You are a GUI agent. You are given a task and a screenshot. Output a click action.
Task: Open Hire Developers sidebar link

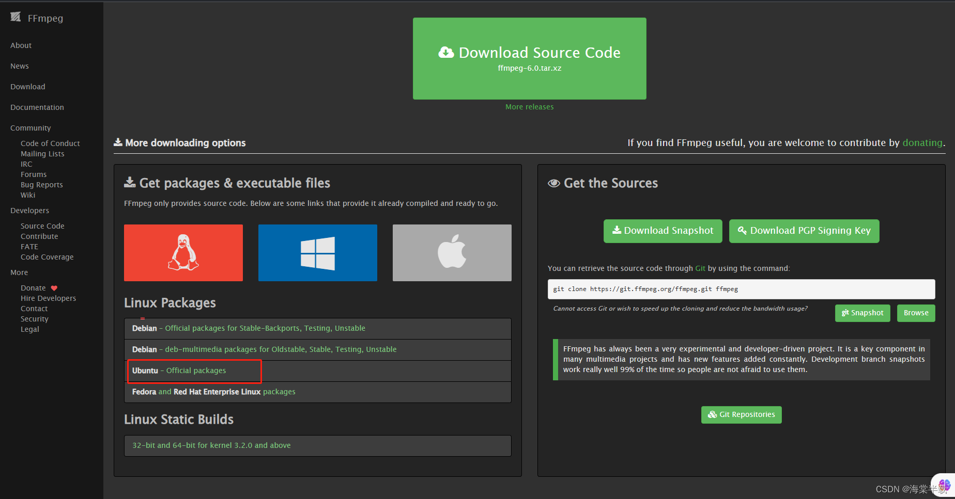(x=48, y=298)
